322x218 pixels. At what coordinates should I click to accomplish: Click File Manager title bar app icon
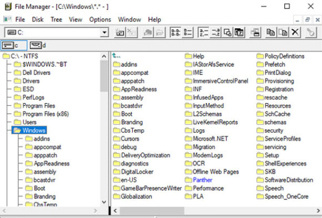(x=8, y=7)
